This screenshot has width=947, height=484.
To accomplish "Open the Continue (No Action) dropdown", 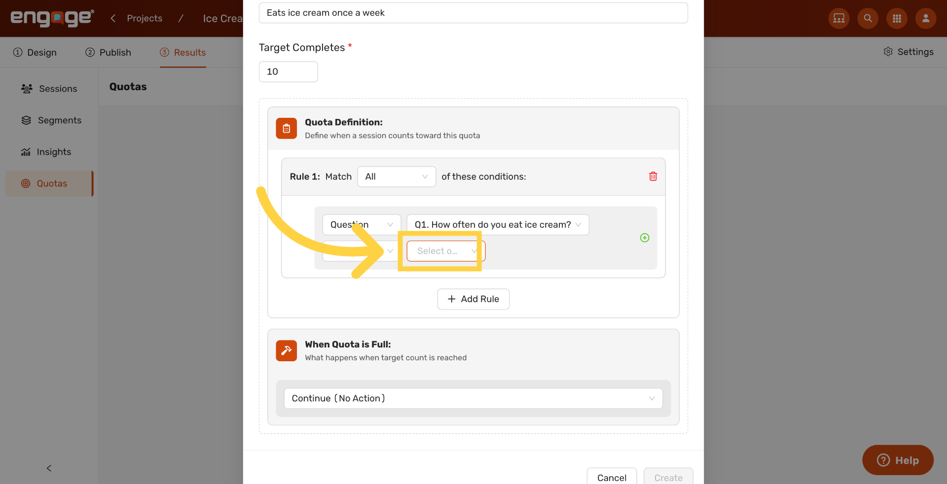I will [473, 398].
